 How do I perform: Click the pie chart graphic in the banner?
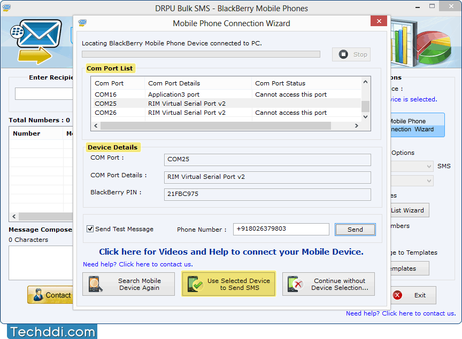click(434, 47)
